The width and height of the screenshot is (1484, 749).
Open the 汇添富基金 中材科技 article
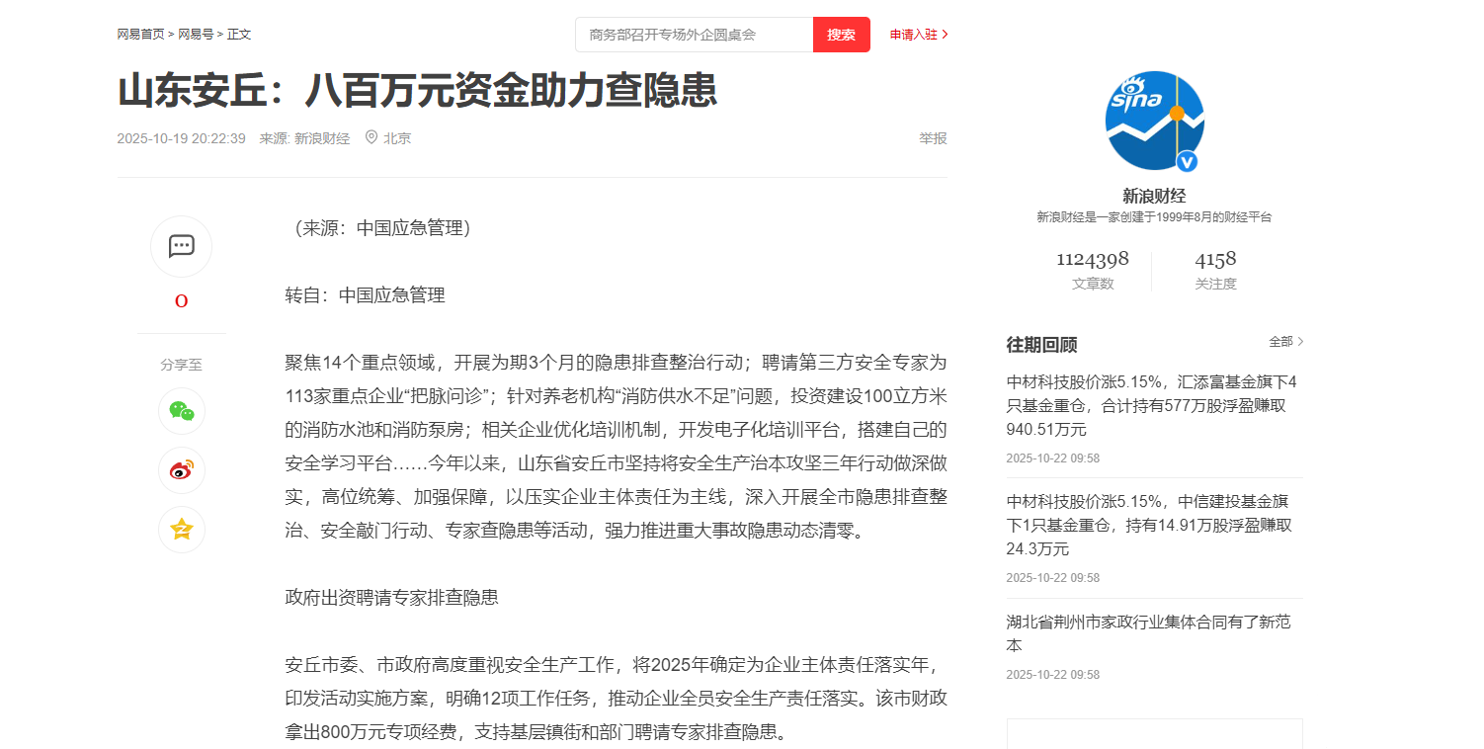pyautogui.click(x=1154, y=405)
